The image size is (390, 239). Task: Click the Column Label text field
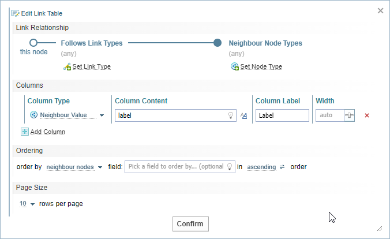[282, 115]
